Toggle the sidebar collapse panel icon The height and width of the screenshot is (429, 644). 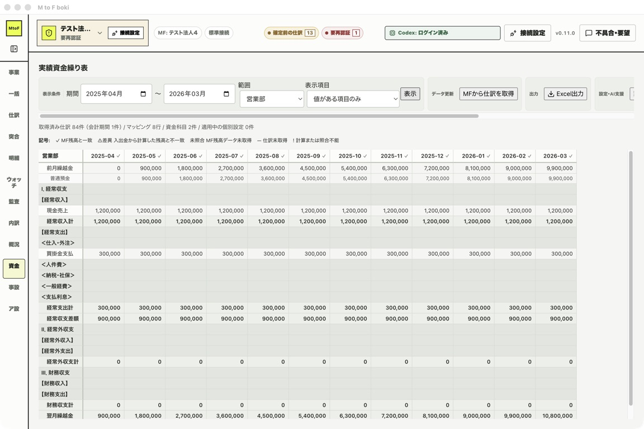pyautogui.click(x=14, y=49)
